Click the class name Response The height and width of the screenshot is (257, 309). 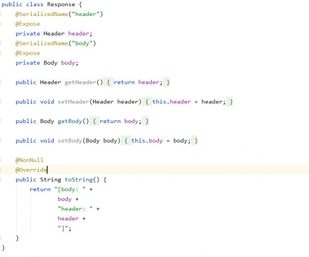pos(61,5)
